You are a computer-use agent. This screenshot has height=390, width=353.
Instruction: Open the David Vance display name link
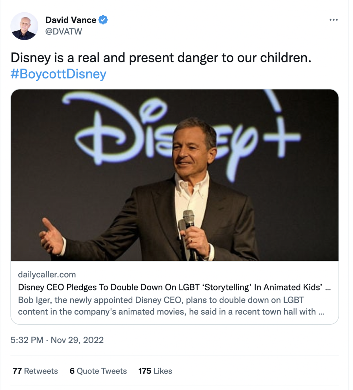[x=71, y=20]
